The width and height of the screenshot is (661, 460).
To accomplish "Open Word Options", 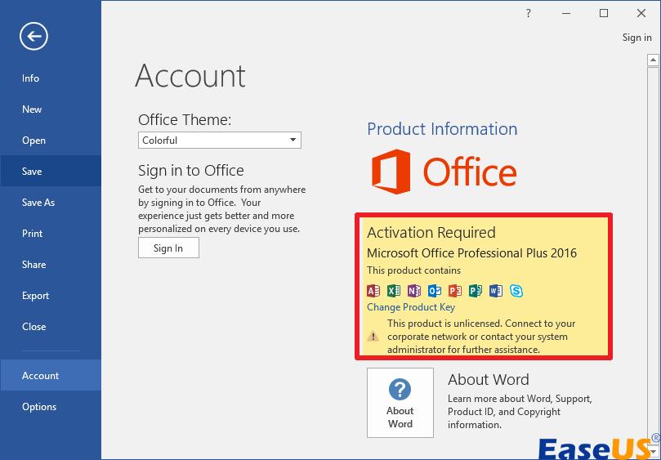I will pos(51,407).
